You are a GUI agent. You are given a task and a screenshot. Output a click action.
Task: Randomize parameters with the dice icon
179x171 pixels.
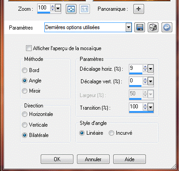click(153, 27)
